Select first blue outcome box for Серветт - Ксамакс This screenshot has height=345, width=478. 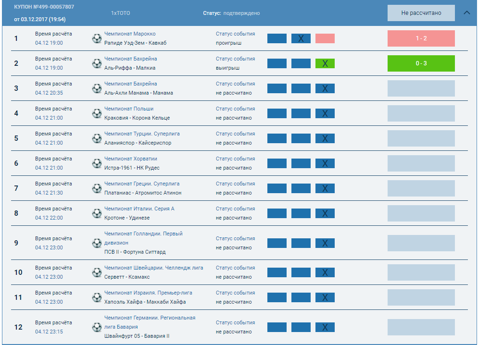click(277, 272)
